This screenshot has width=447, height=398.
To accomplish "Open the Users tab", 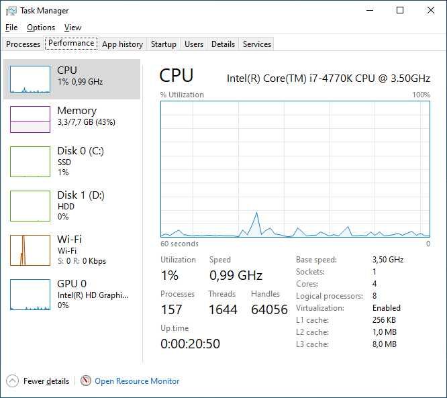I will (194, 44).
